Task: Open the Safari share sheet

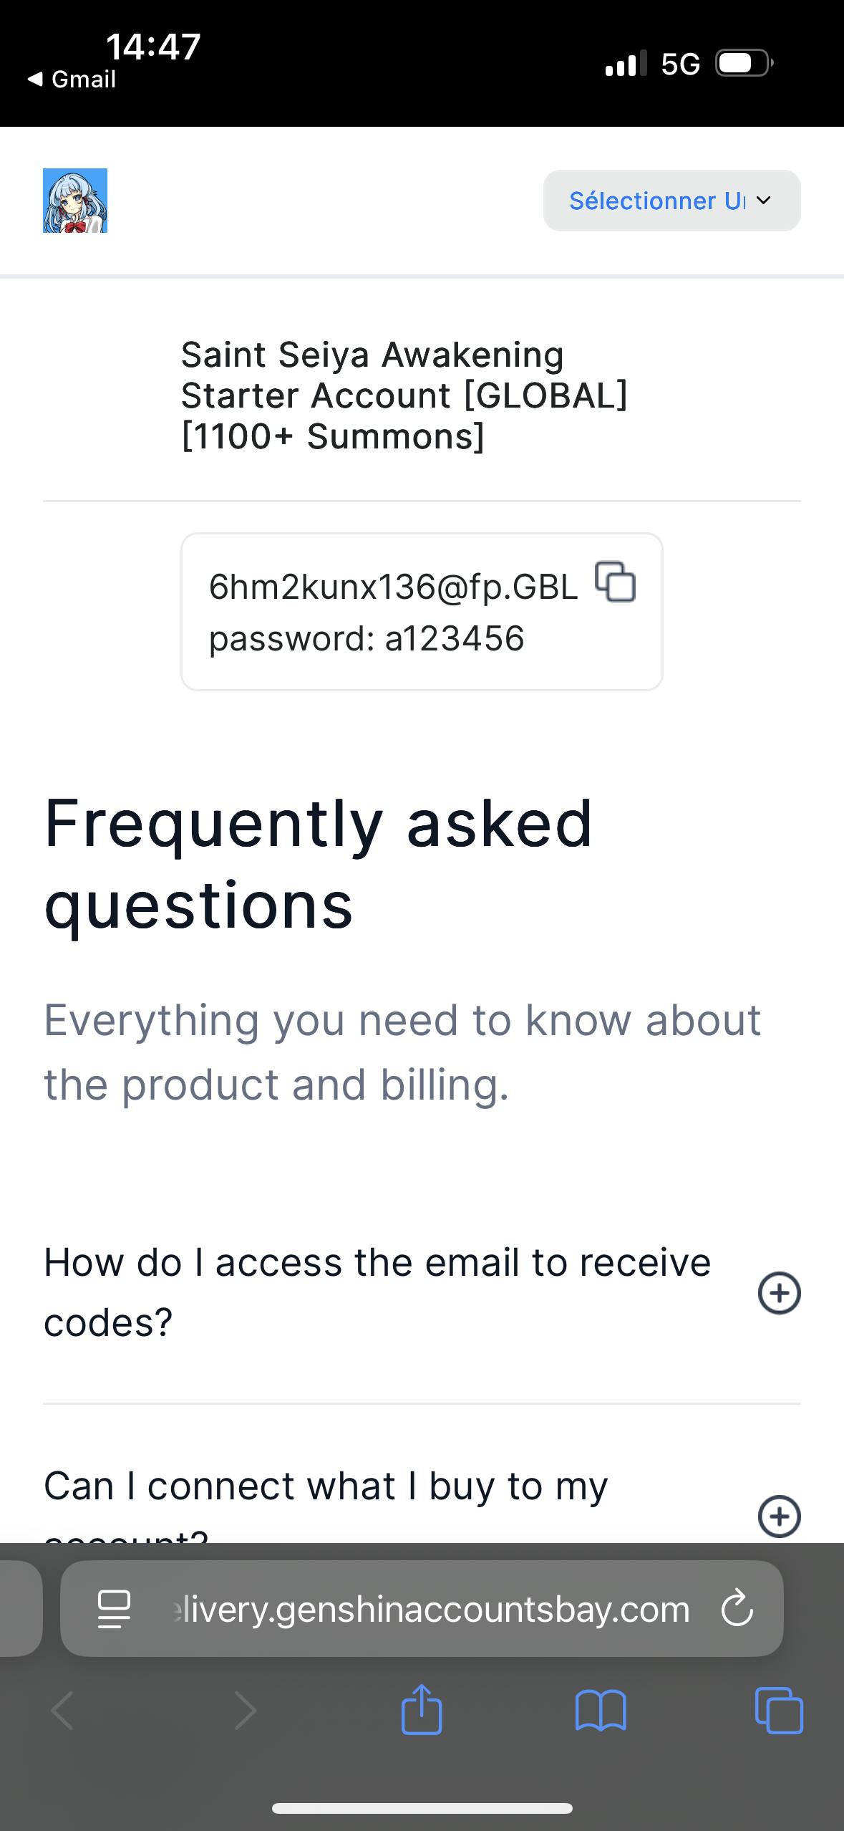Action: (422, 1711)
